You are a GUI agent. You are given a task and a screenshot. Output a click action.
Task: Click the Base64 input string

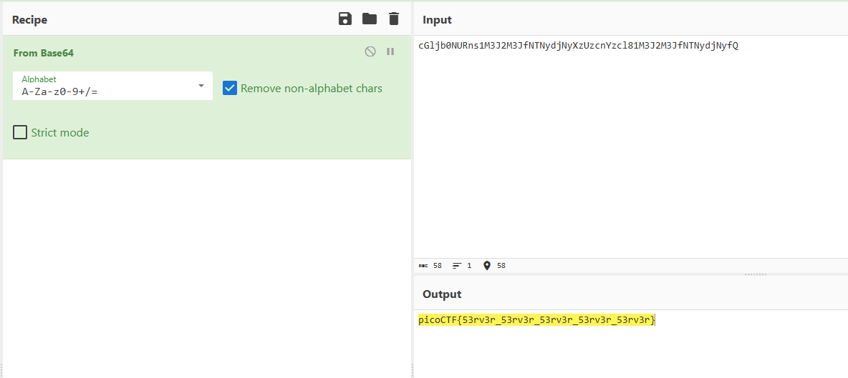(x=578, y=46)
